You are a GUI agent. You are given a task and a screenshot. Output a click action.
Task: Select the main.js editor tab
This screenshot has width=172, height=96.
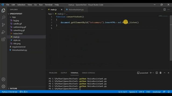[54, 10]
